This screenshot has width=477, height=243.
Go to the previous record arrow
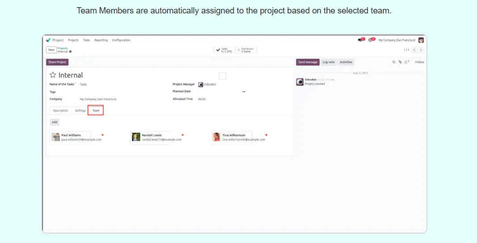[414, 50]
